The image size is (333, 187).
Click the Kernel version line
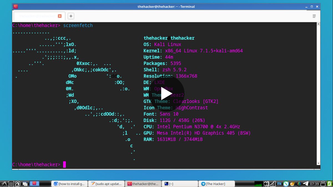[x=193, y=51]
